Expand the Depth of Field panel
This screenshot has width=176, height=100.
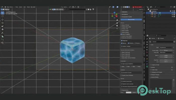(155, 65)
